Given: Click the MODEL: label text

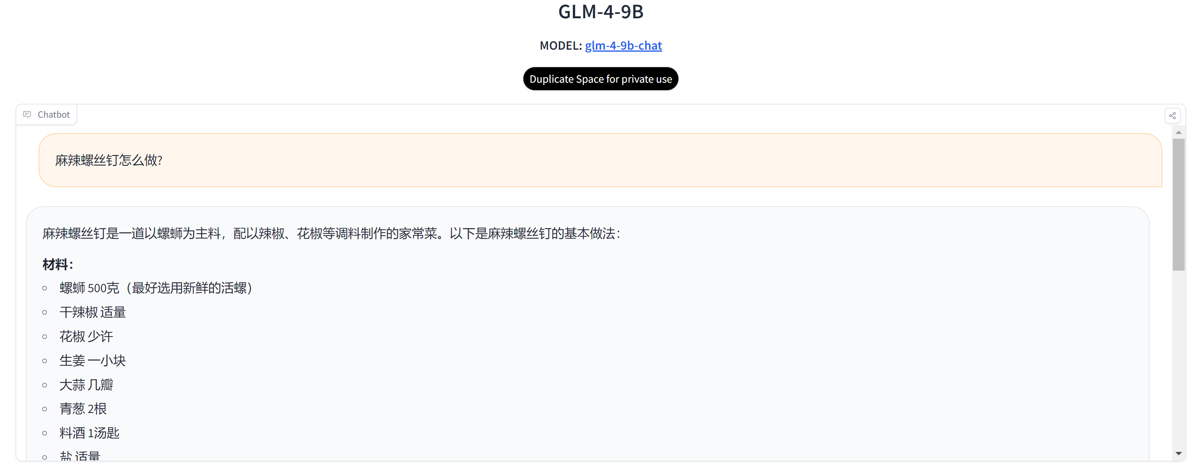Looking at the screenshot, I should [x=560, y=46].
